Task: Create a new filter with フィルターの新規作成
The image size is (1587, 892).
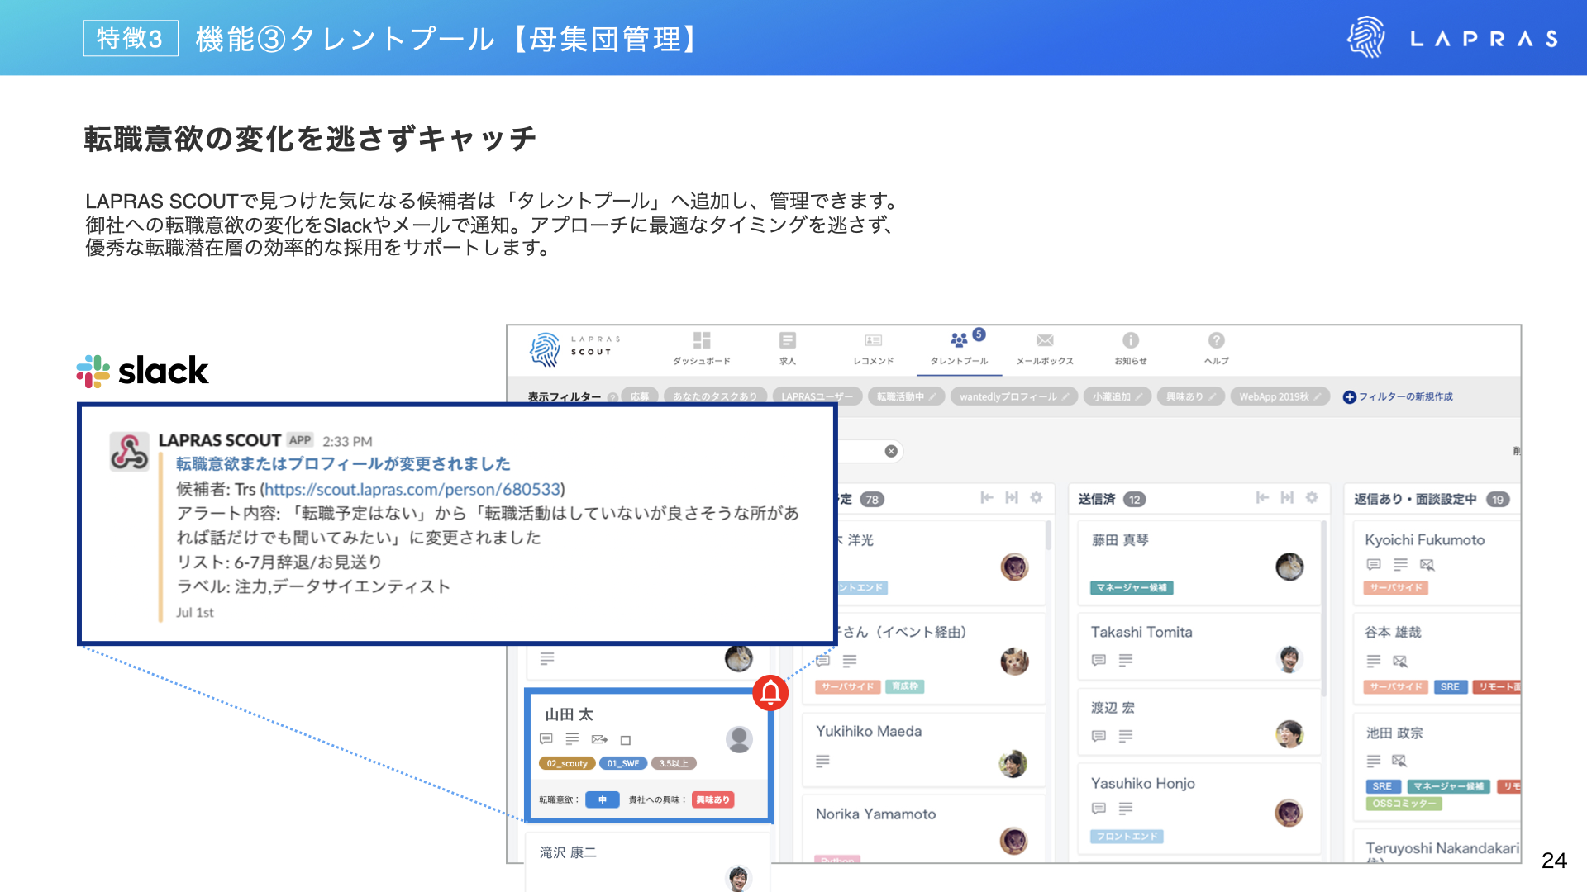Action: click(1398, 396)
